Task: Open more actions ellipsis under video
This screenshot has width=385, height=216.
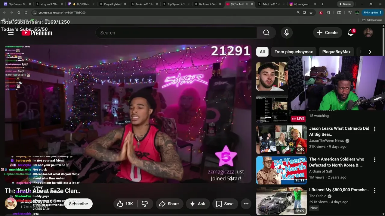Action: tap(246, 204)
